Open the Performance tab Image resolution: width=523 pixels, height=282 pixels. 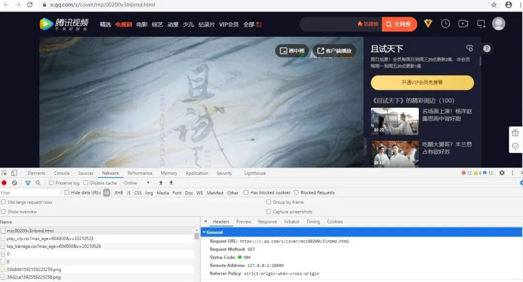tap(140, 173)
